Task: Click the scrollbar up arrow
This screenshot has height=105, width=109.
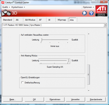Action: pos(88,34)
